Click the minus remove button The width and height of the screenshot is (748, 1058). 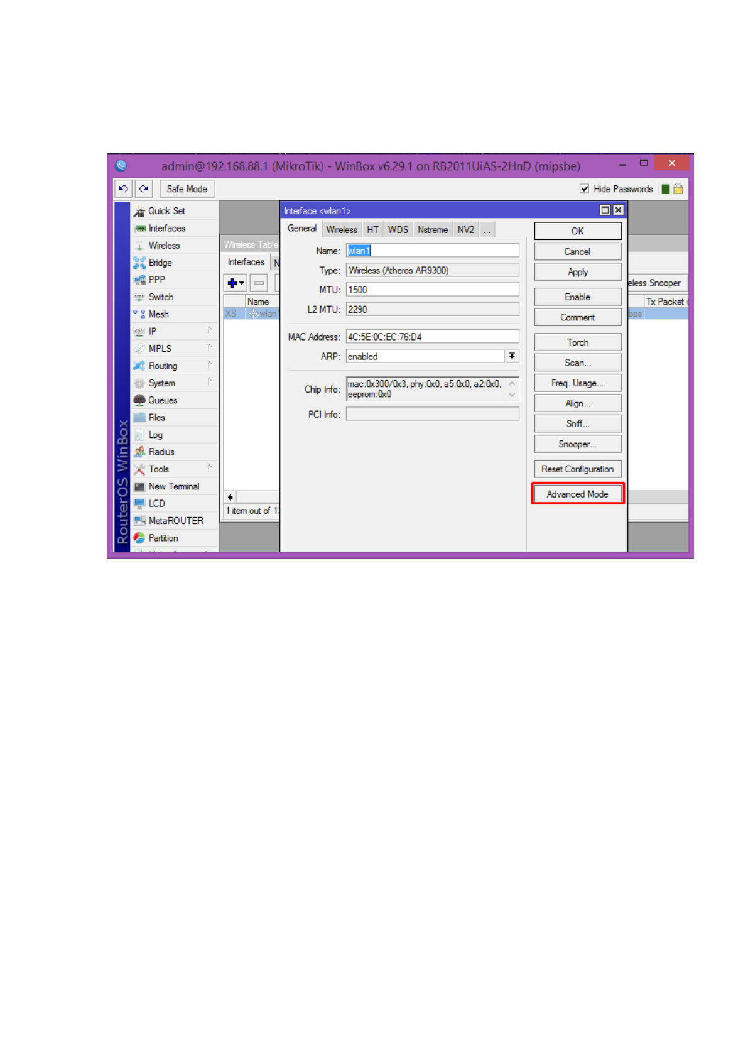pyautogui.click(x=259, y=283)
